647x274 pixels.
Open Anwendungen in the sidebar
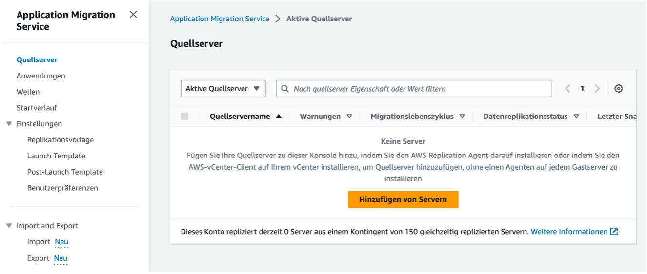coord(41,76)
